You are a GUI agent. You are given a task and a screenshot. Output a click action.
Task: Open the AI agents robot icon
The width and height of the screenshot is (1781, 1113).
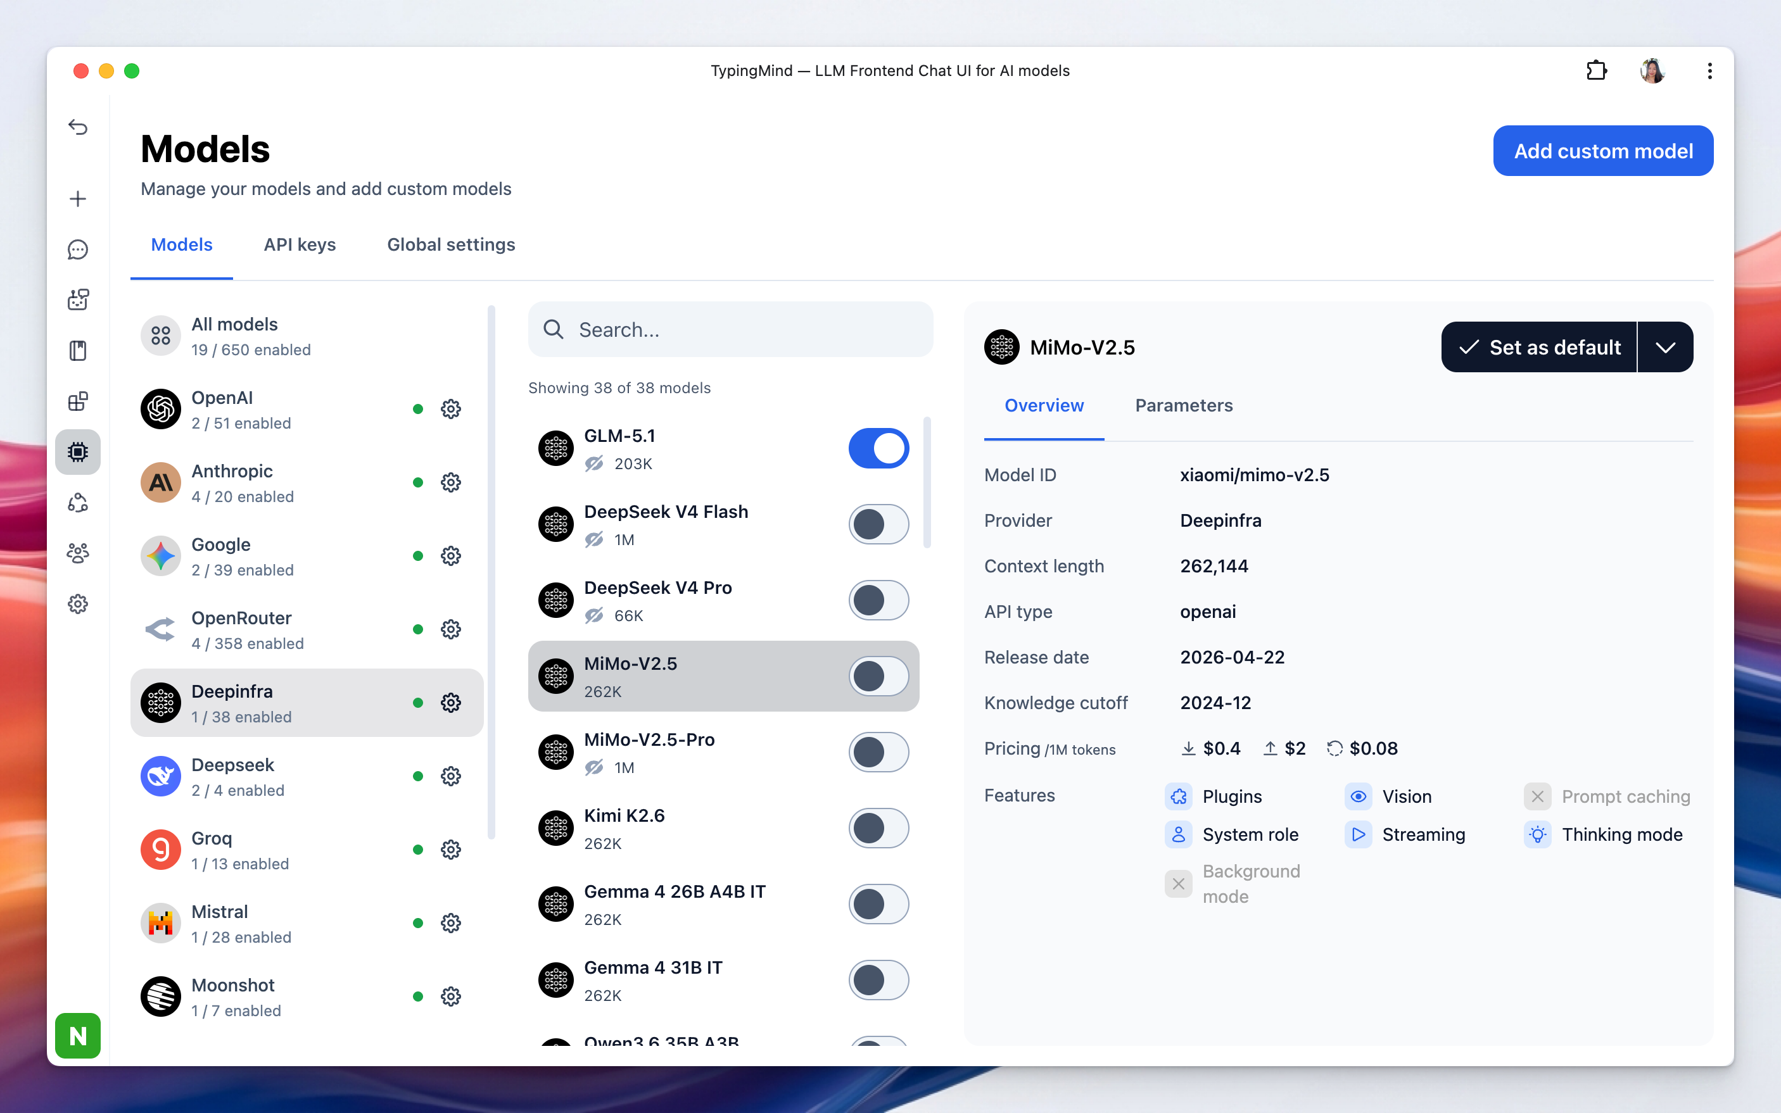tap(78, 299)
